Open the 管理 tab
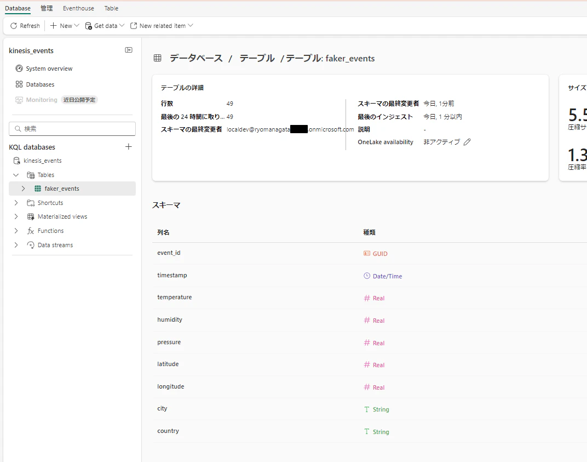Image resolution: width=587 pixels, height=462 pixels. (47, 8)
